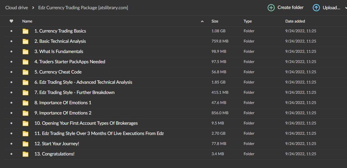
Task: Toggle favorite dot for What Is Fundamentals
Action: [11, 51]
